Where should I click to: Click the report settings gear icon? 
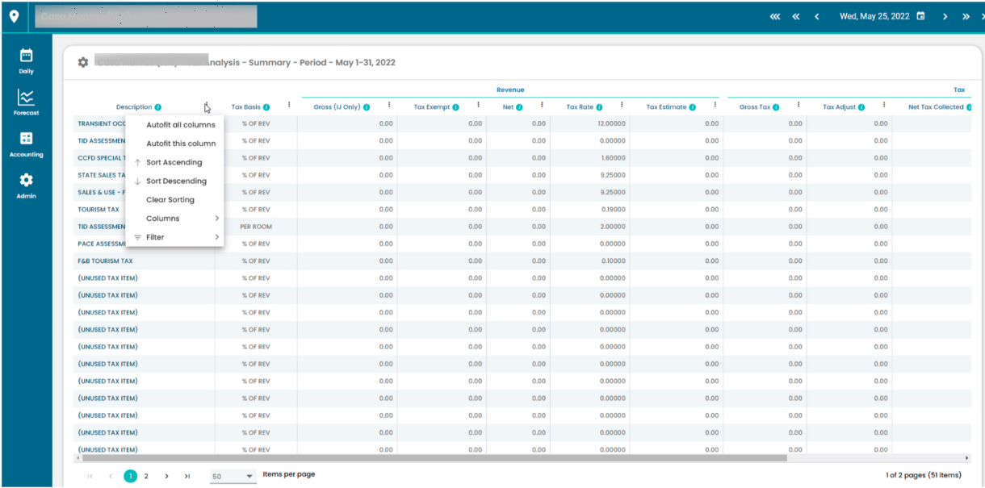tap(83, 62)
